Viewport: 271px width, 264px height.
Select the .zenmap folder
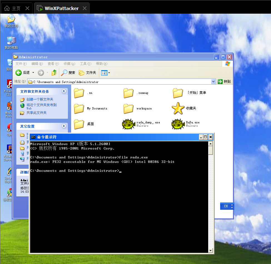136,93
